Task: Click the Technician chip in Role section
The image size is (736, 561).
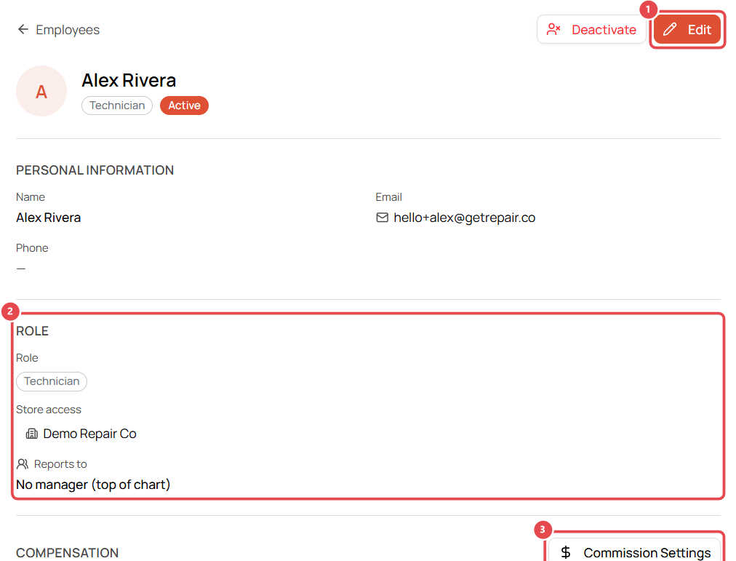Action: [52, 381]
